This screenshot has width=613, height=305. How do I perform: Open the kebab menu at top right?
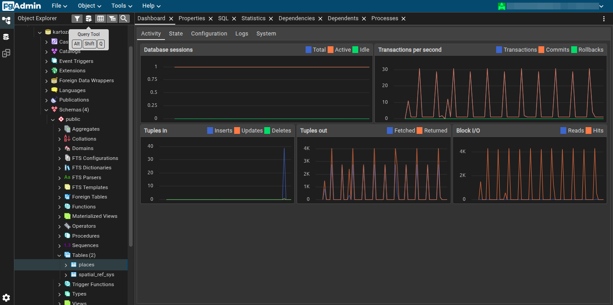[x=604, y=18]
